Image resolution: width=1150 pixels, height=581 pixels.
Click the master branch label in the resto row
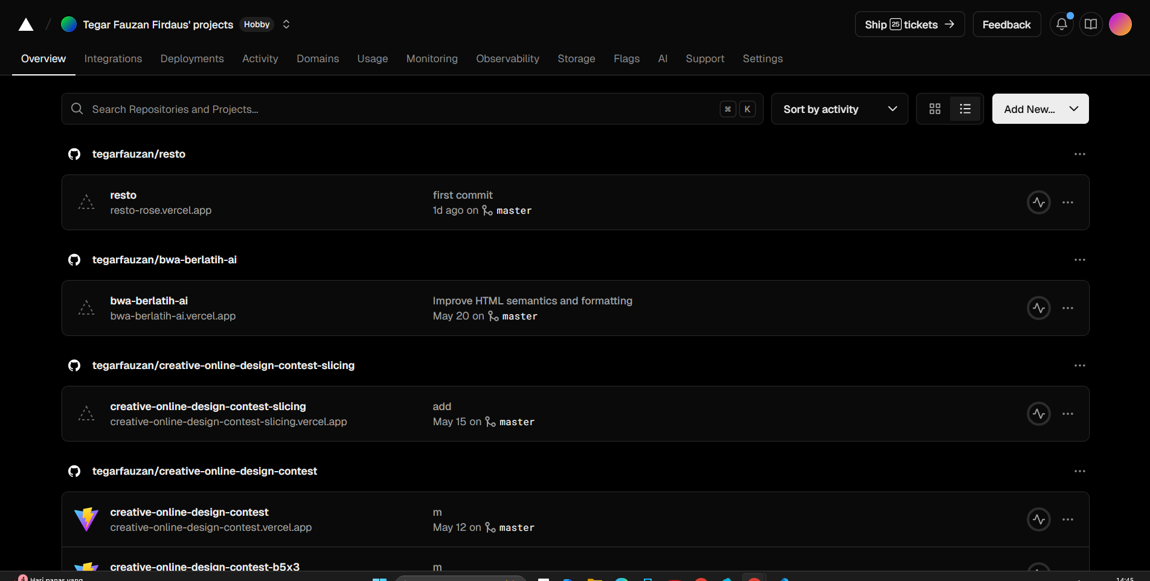tap(514, 211)
